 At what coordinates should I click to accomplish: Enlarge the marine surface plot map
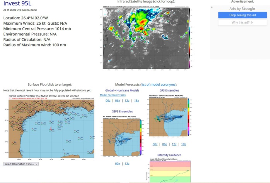pyautogui.click(x=51, y=130)
